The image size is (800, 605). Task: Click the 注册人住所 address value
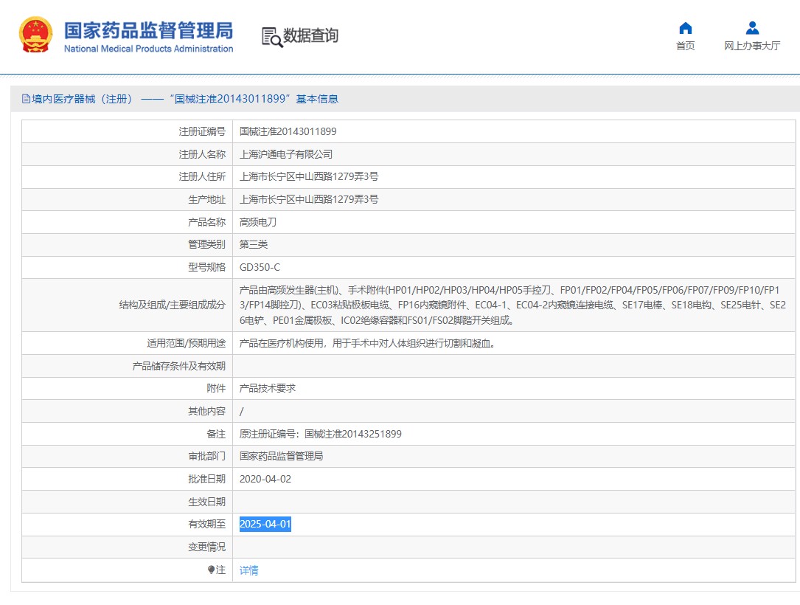309,176
